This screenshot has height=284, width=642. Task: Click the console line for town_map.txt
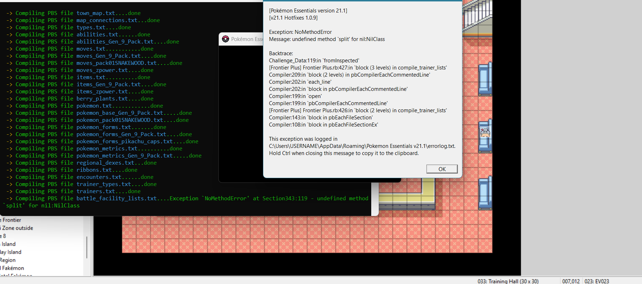[x=73, y=13]
